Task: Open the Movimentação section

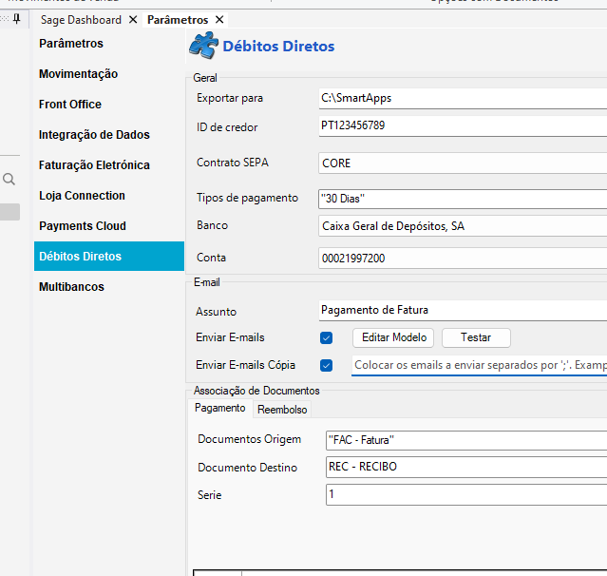Action: [x=78, y=74]
